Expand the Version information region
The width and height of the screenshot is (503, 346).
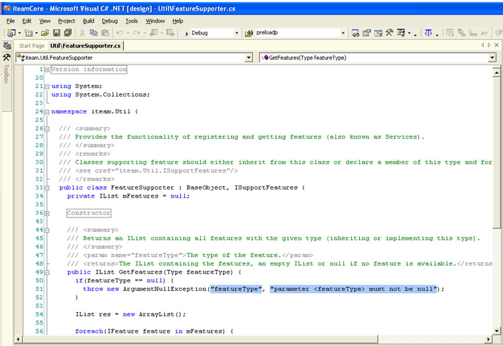point(47,70)
